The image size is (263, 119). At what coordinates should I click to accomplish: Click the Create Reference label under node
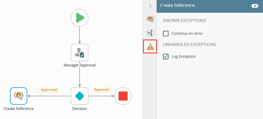19,109
